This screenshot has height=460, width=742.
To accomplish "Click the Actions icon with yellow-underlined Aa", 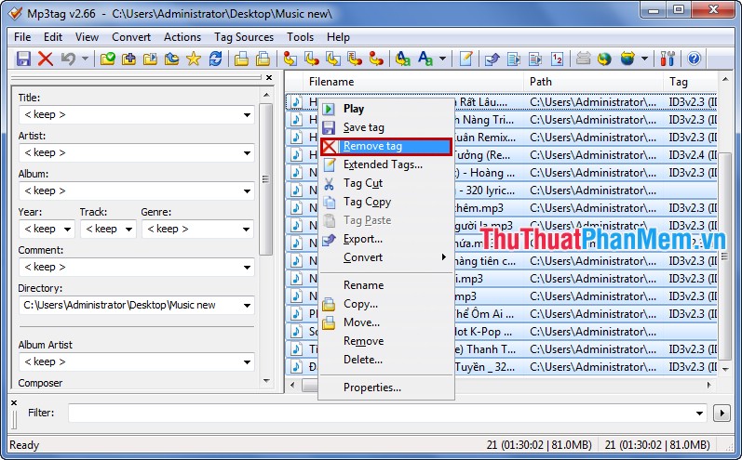I will click(x=403, y=59).
